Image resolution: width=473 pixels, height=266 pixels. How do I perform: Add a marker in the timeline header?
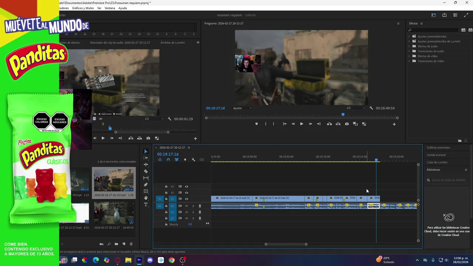pos(185,160)
